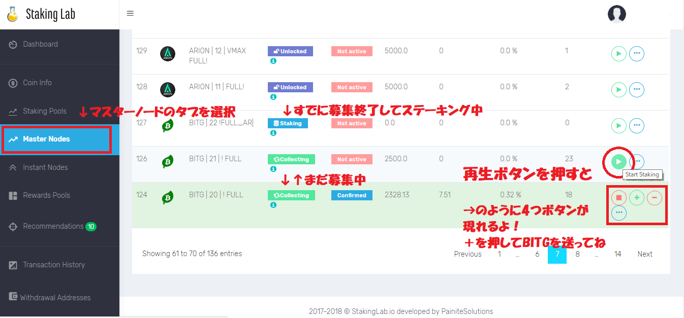Viewport: 684px width, 318px height.
Task: Open more options for ARION 11 row
Action: tap(637, 89)
